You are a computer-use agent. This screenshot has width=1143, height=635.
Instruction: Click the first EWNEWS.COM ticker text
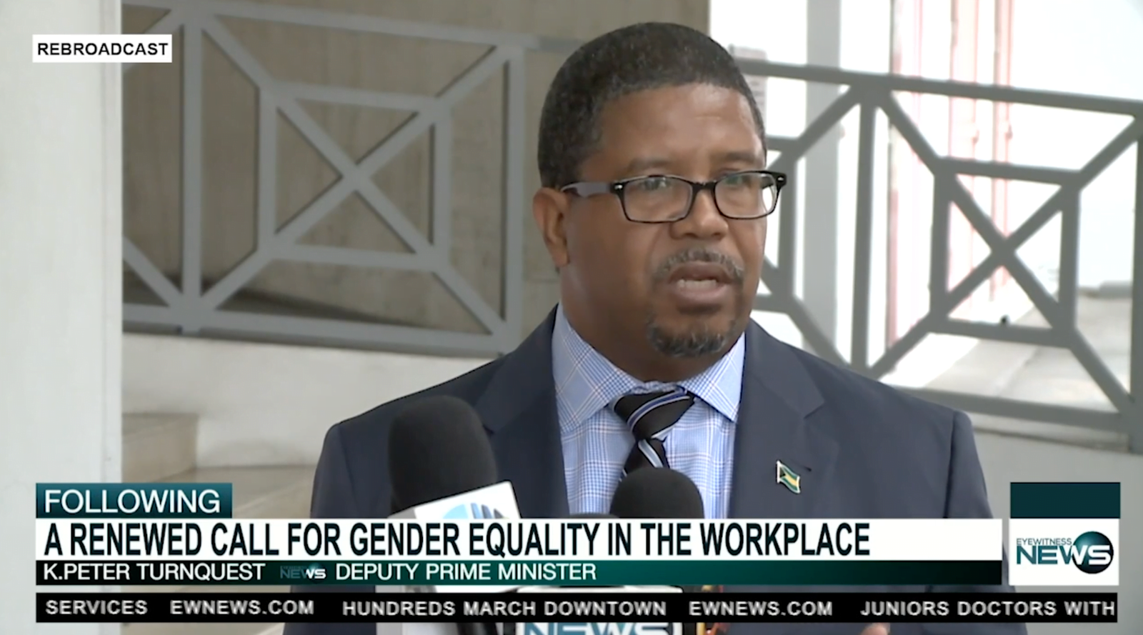[x=241, y=608]
